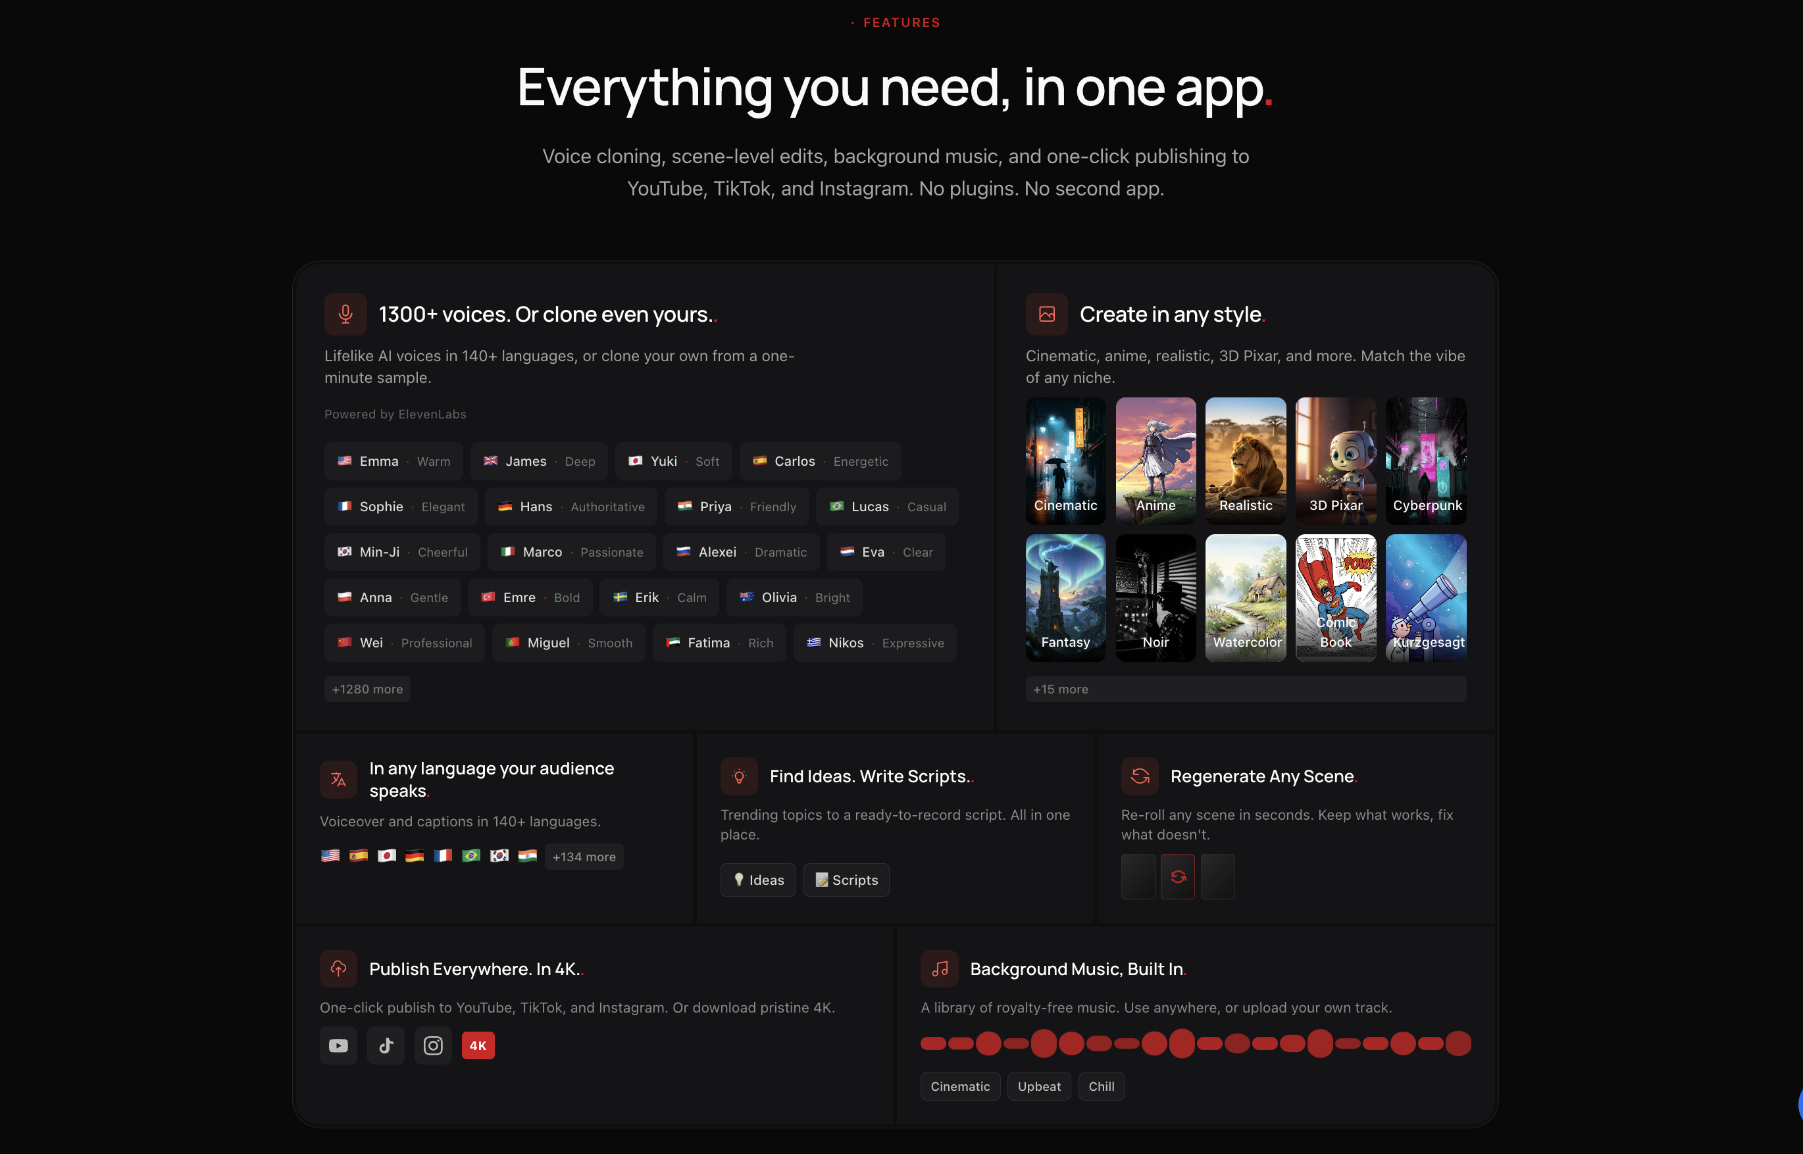Select the Scripts chip
The image size is (1803, 1154).
point(846,880)
